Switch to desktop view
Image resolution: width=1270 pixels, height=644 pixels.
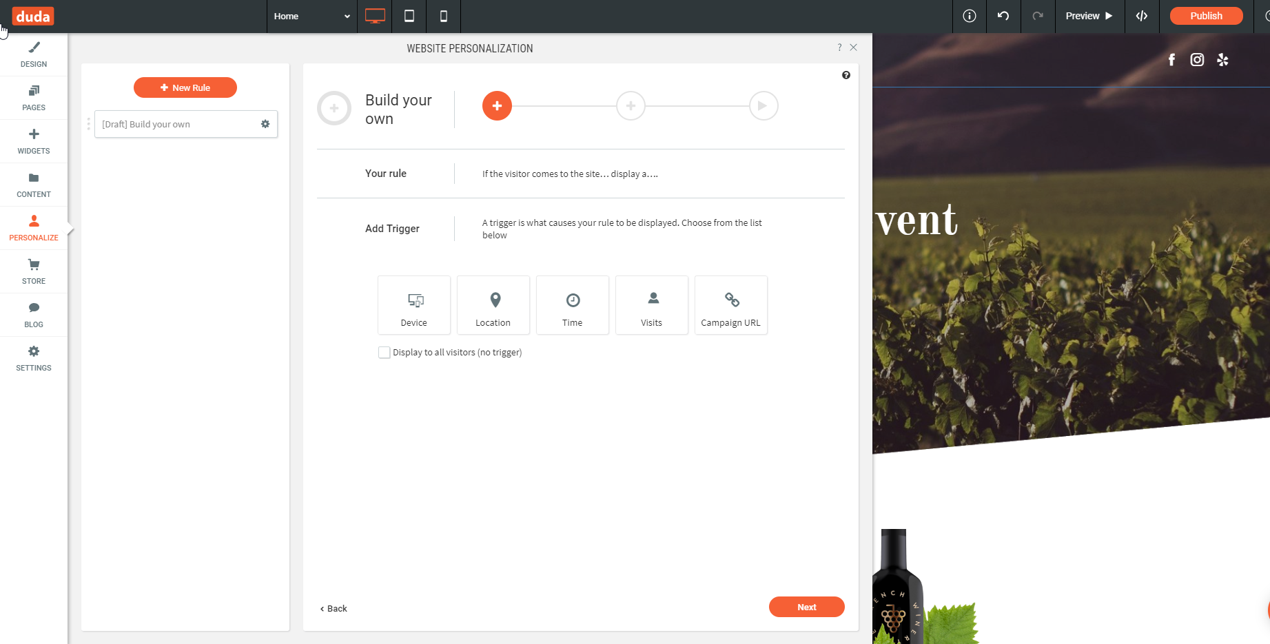(375, 16)
